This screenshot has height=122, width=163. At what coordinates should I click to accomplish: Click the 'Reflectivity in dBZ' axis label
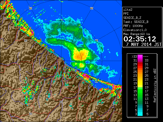click(x=155, y=85)
